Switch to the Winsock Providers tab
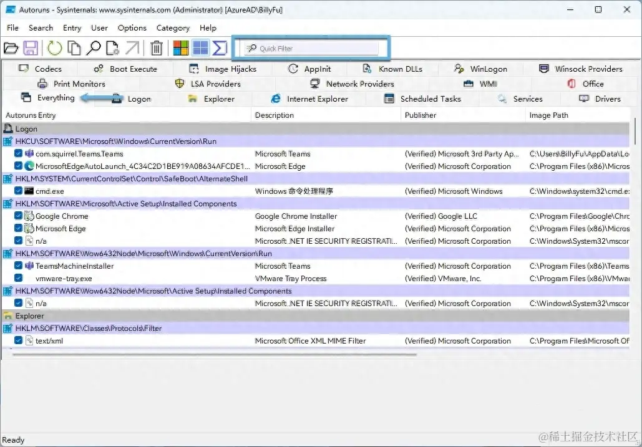This screenshot has width=642, height=447. pos(581,69)
